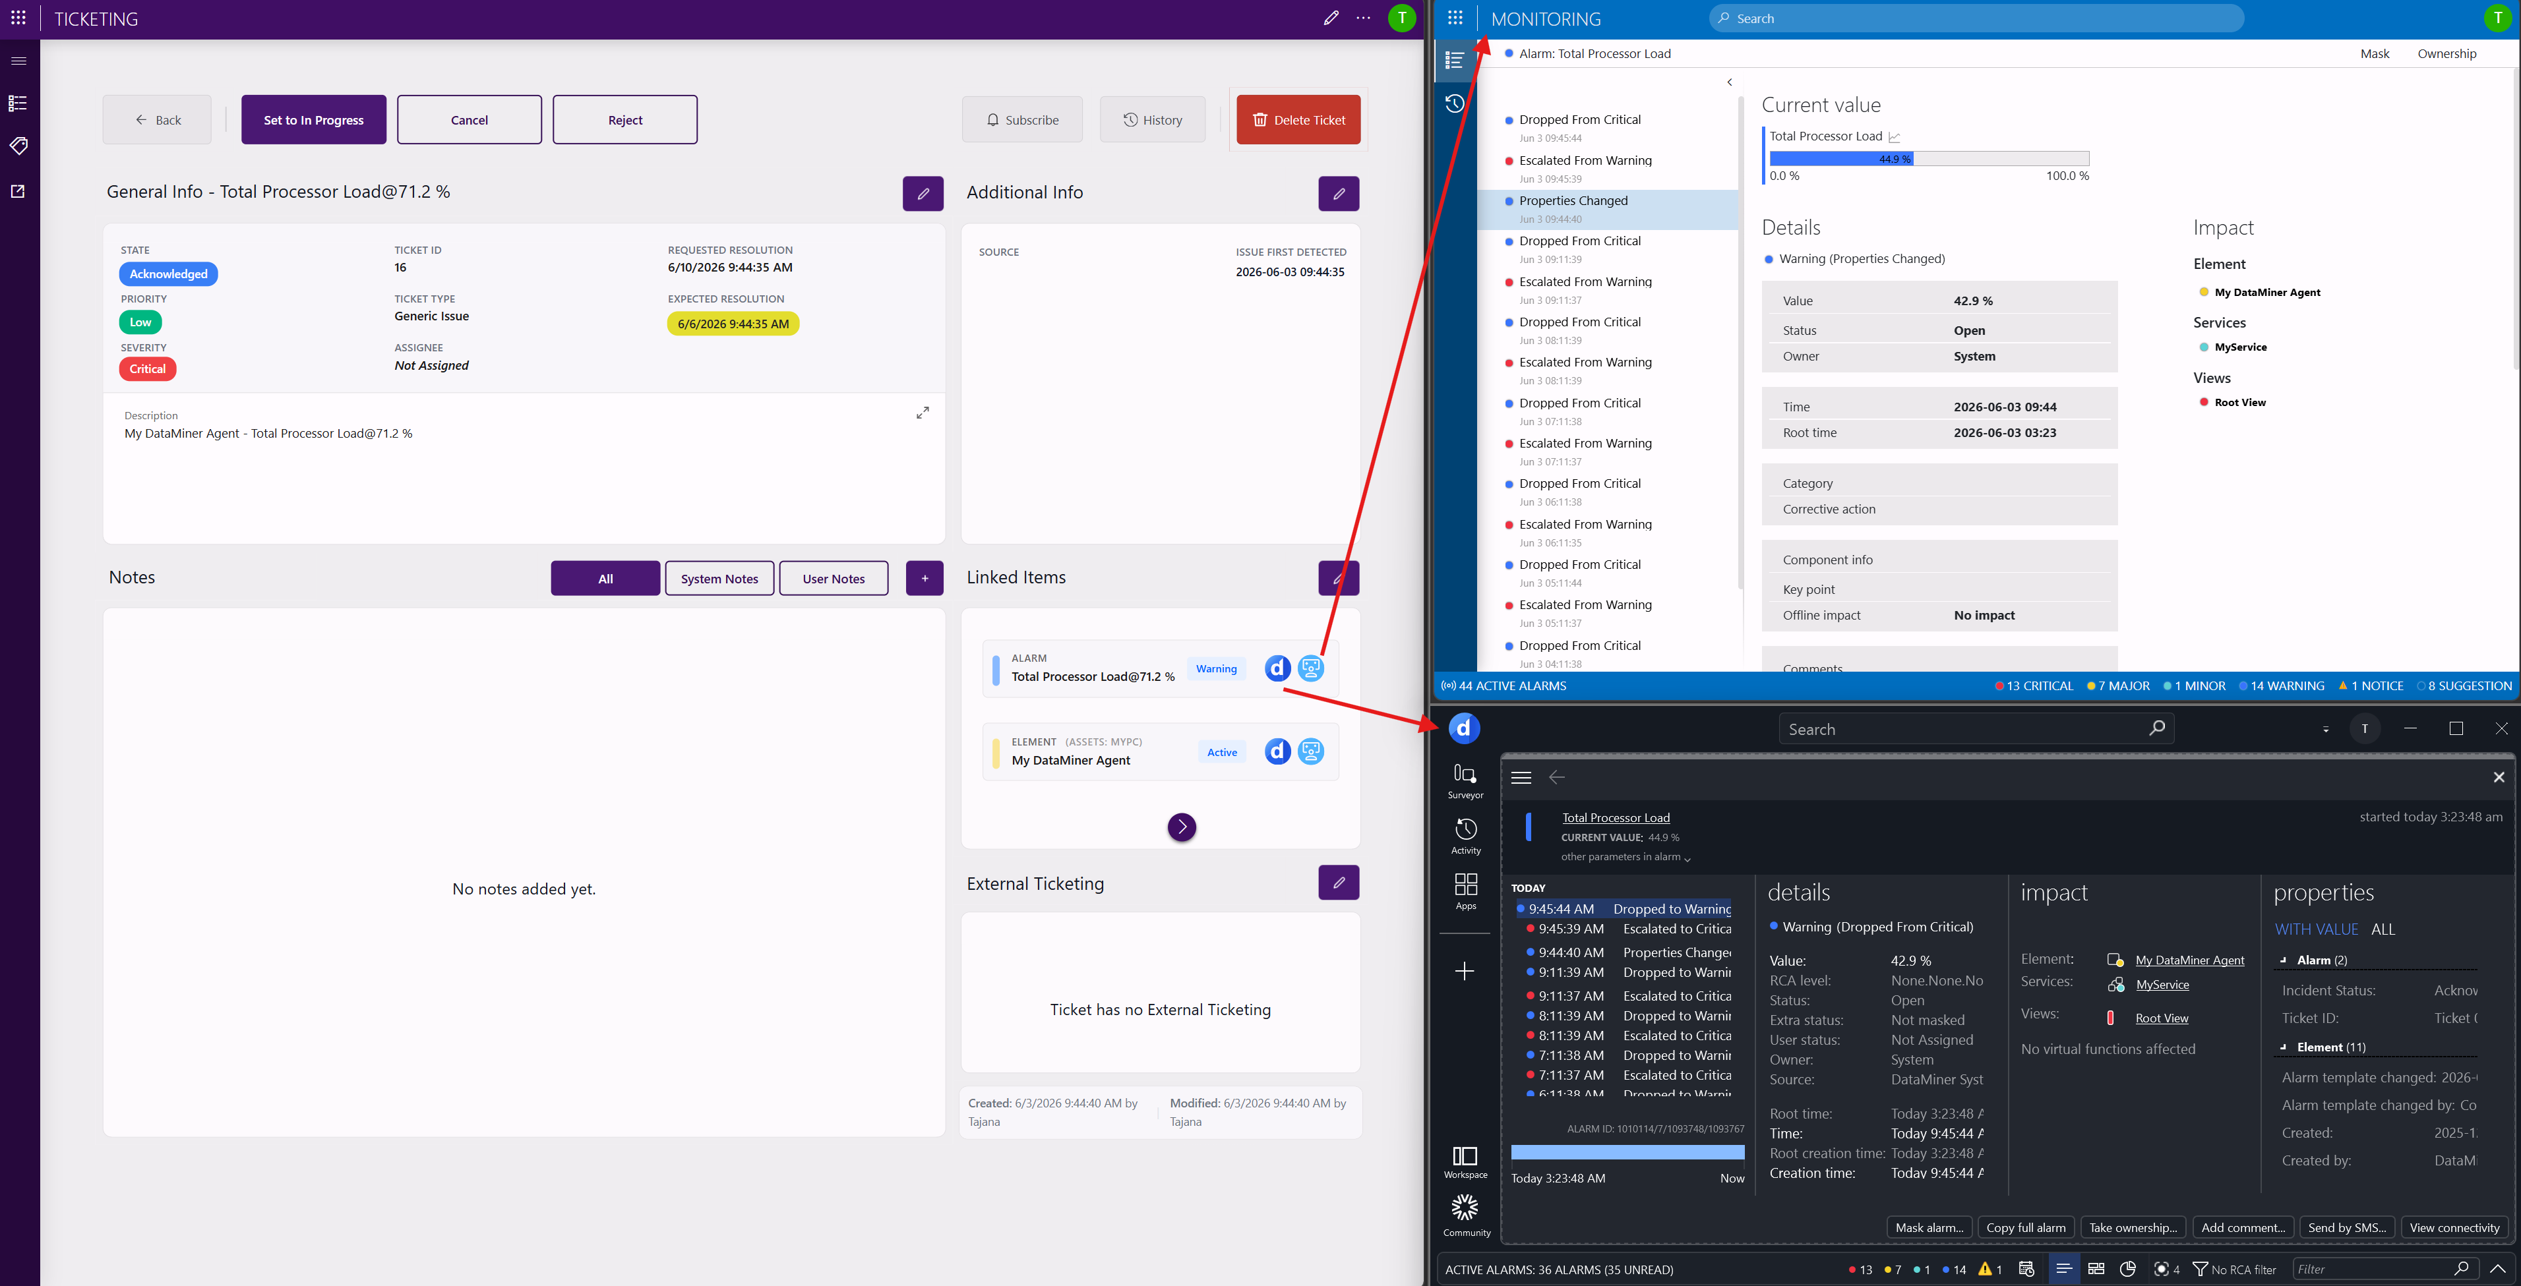Open the Total Processor Load link in Cube

coord(1616,817)
